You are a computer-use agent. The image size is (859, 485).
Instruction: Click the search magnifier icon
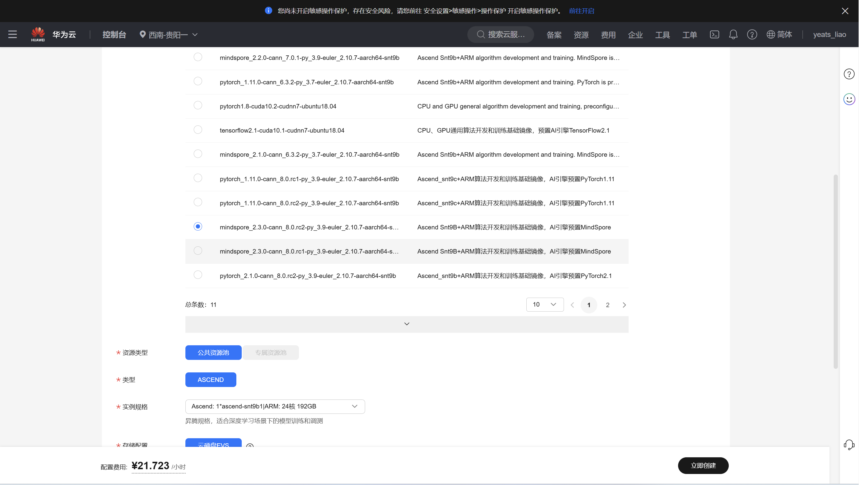(x=480, y=34)
